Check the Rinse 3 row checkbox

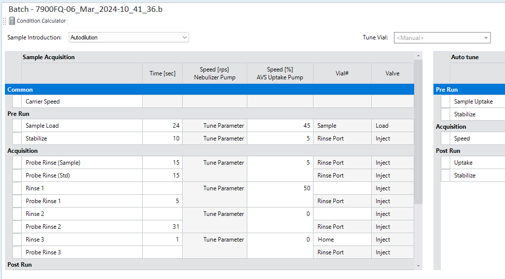[17, 240]
